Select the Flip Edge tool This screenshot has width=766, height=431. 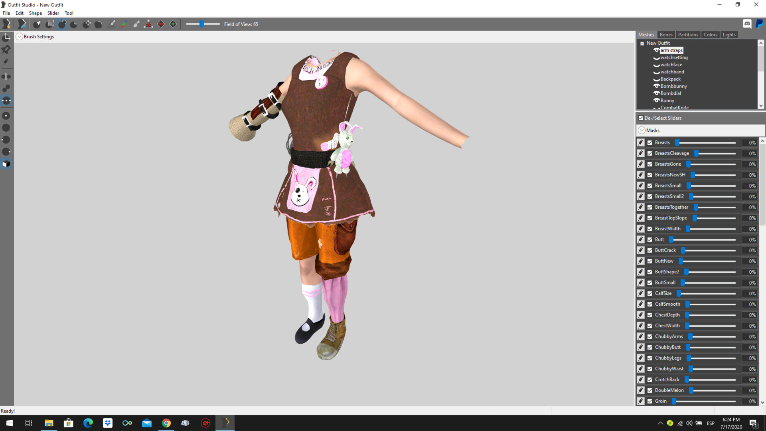click(161, 24)
